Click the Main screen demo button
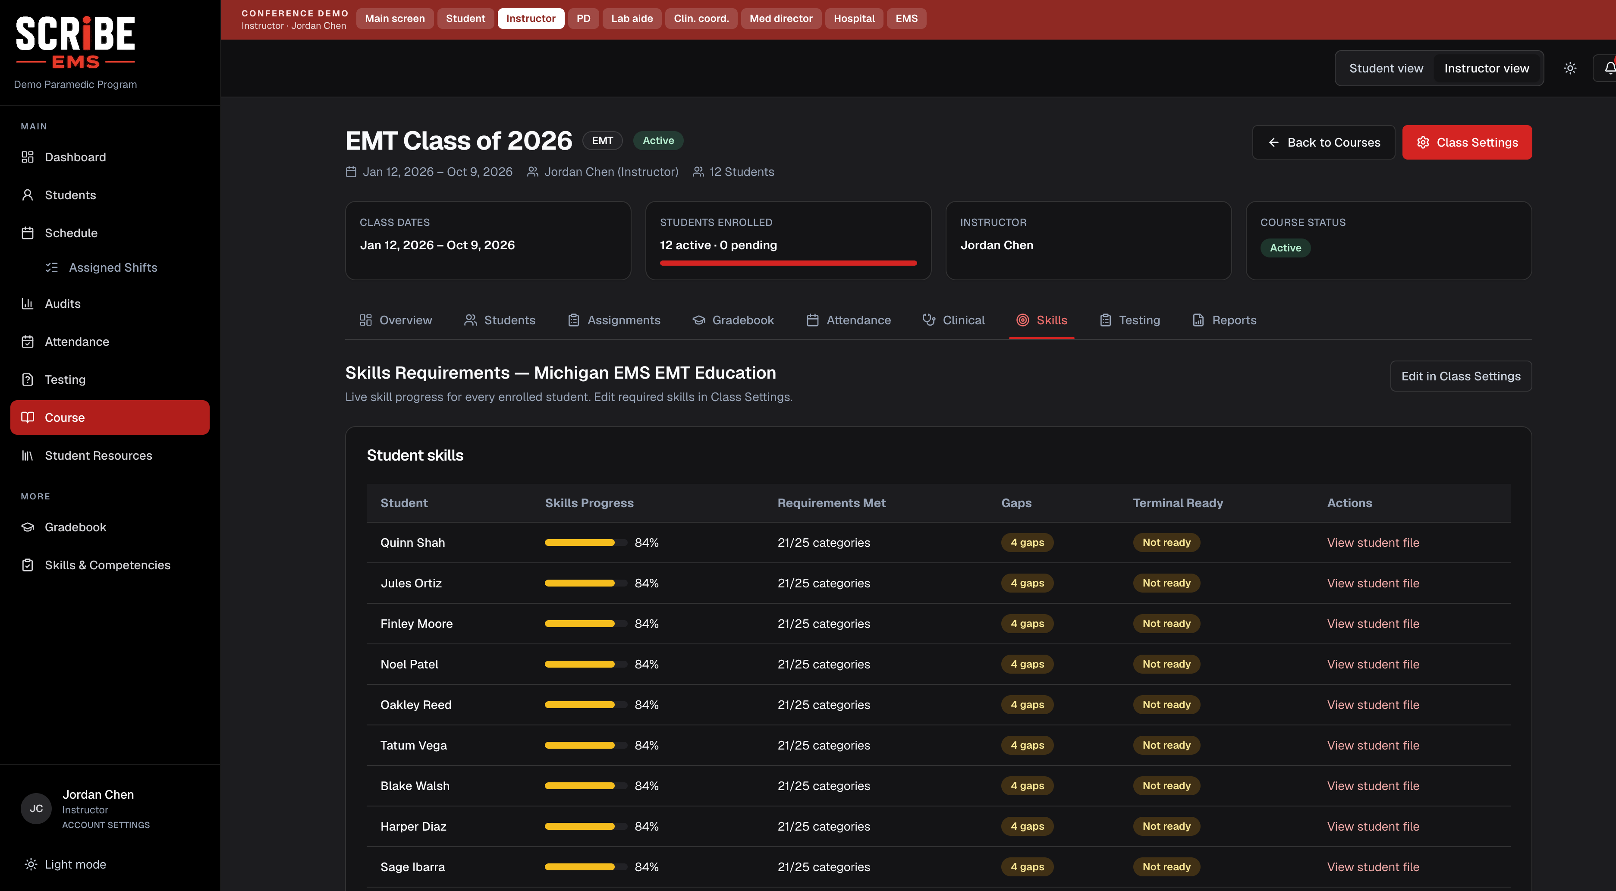1616x891 pixels. (395, 18)
